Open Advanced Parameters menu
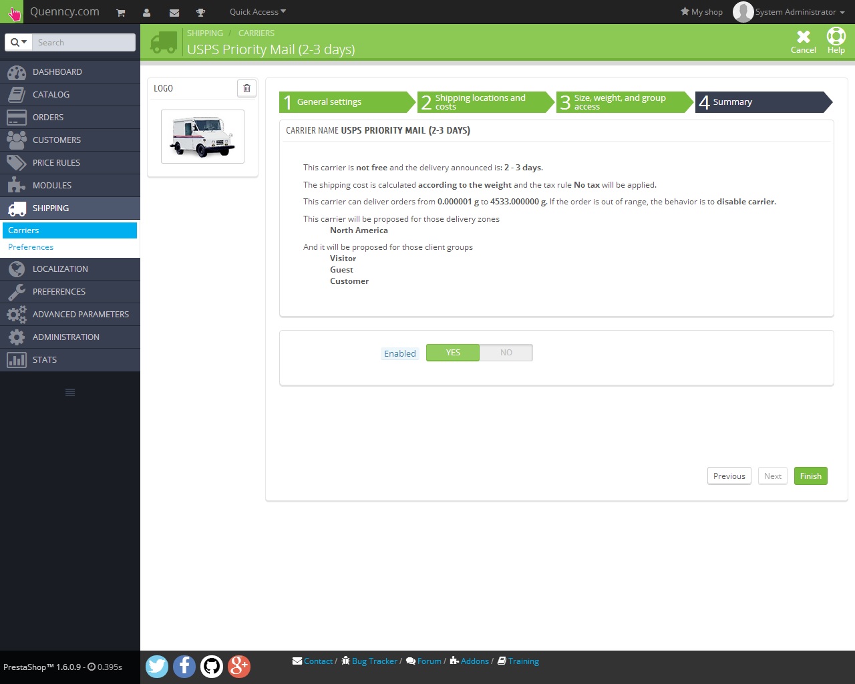The image size is (855, 684). point(70,315)
